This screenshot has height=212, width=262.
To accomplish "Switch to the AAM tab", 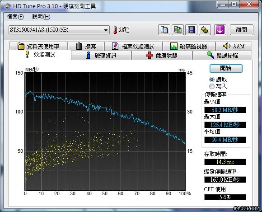I will coord(234,46).
